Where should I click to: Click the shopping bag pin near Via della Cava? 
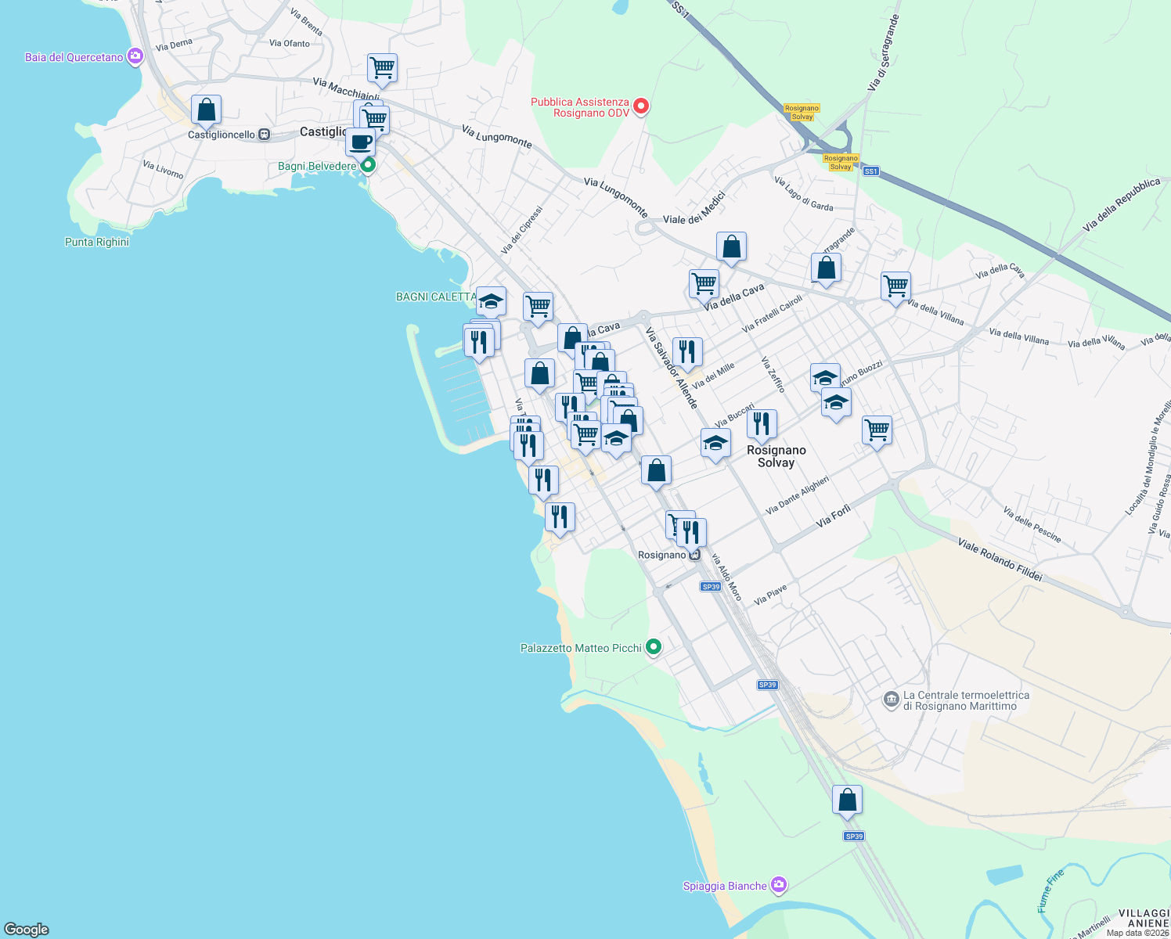(x=732, y=246)
